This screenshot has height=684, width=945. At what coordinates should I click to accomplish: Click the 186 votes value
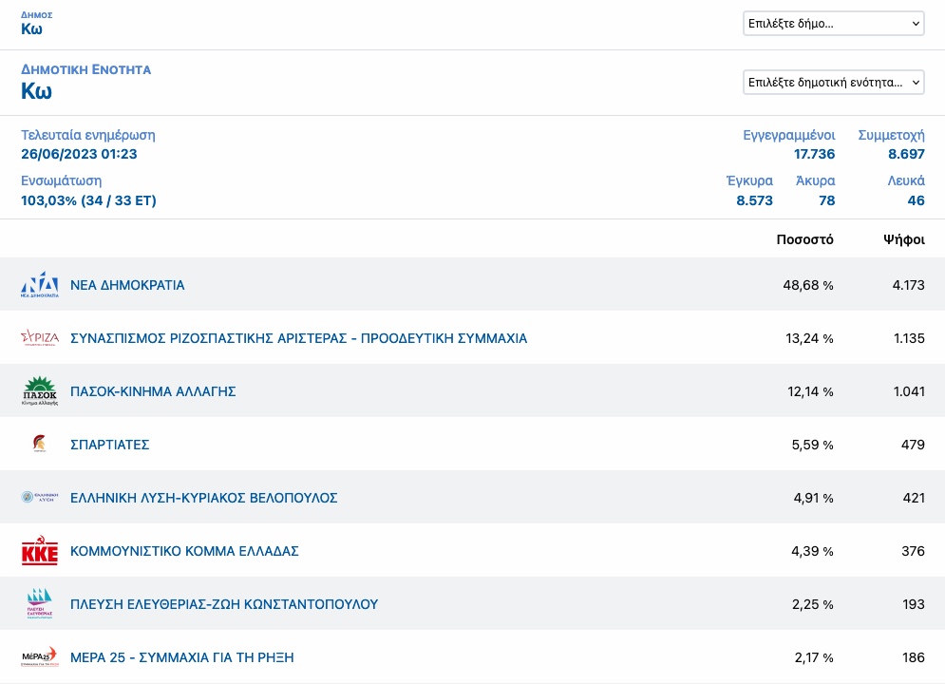(914, 657)
